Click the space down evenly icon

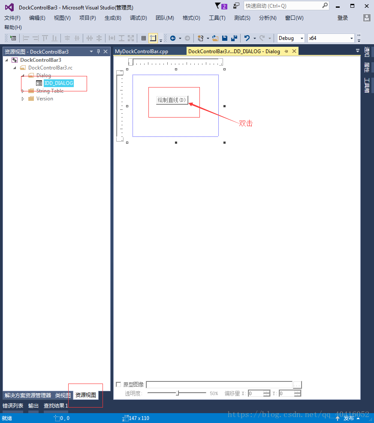point(99,38)
